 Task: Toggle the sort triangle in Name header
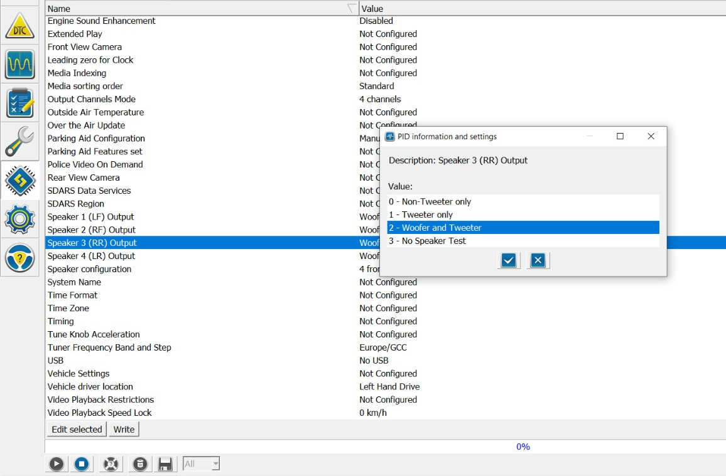(x=352, y=8)
